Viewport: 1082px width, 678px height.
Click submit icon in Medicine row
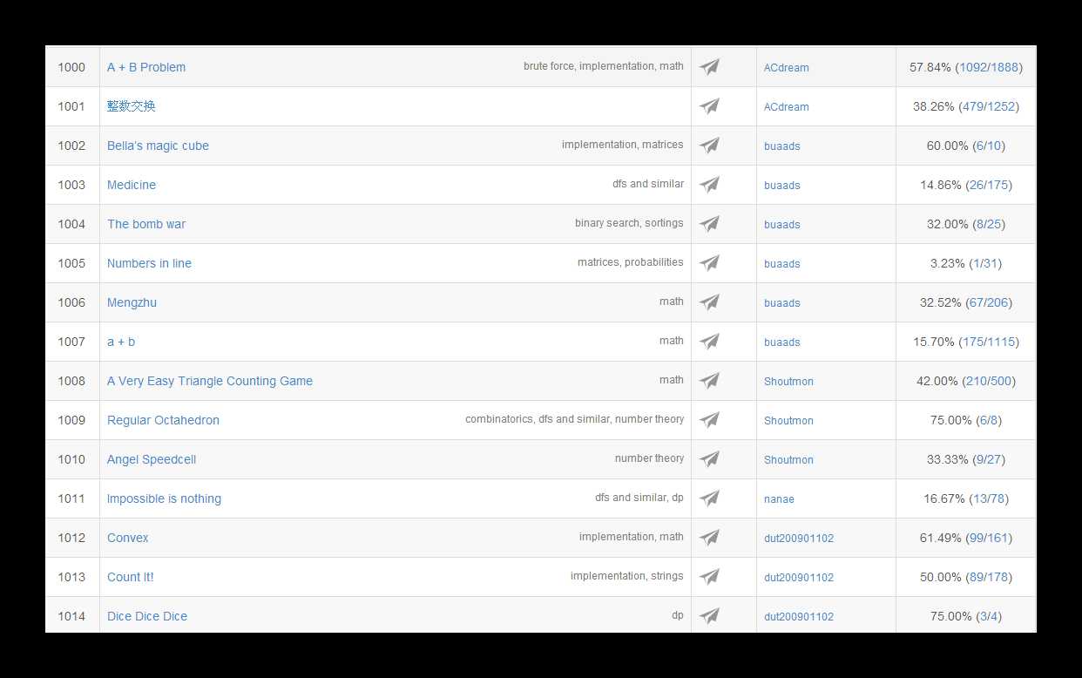coord(710,185)
